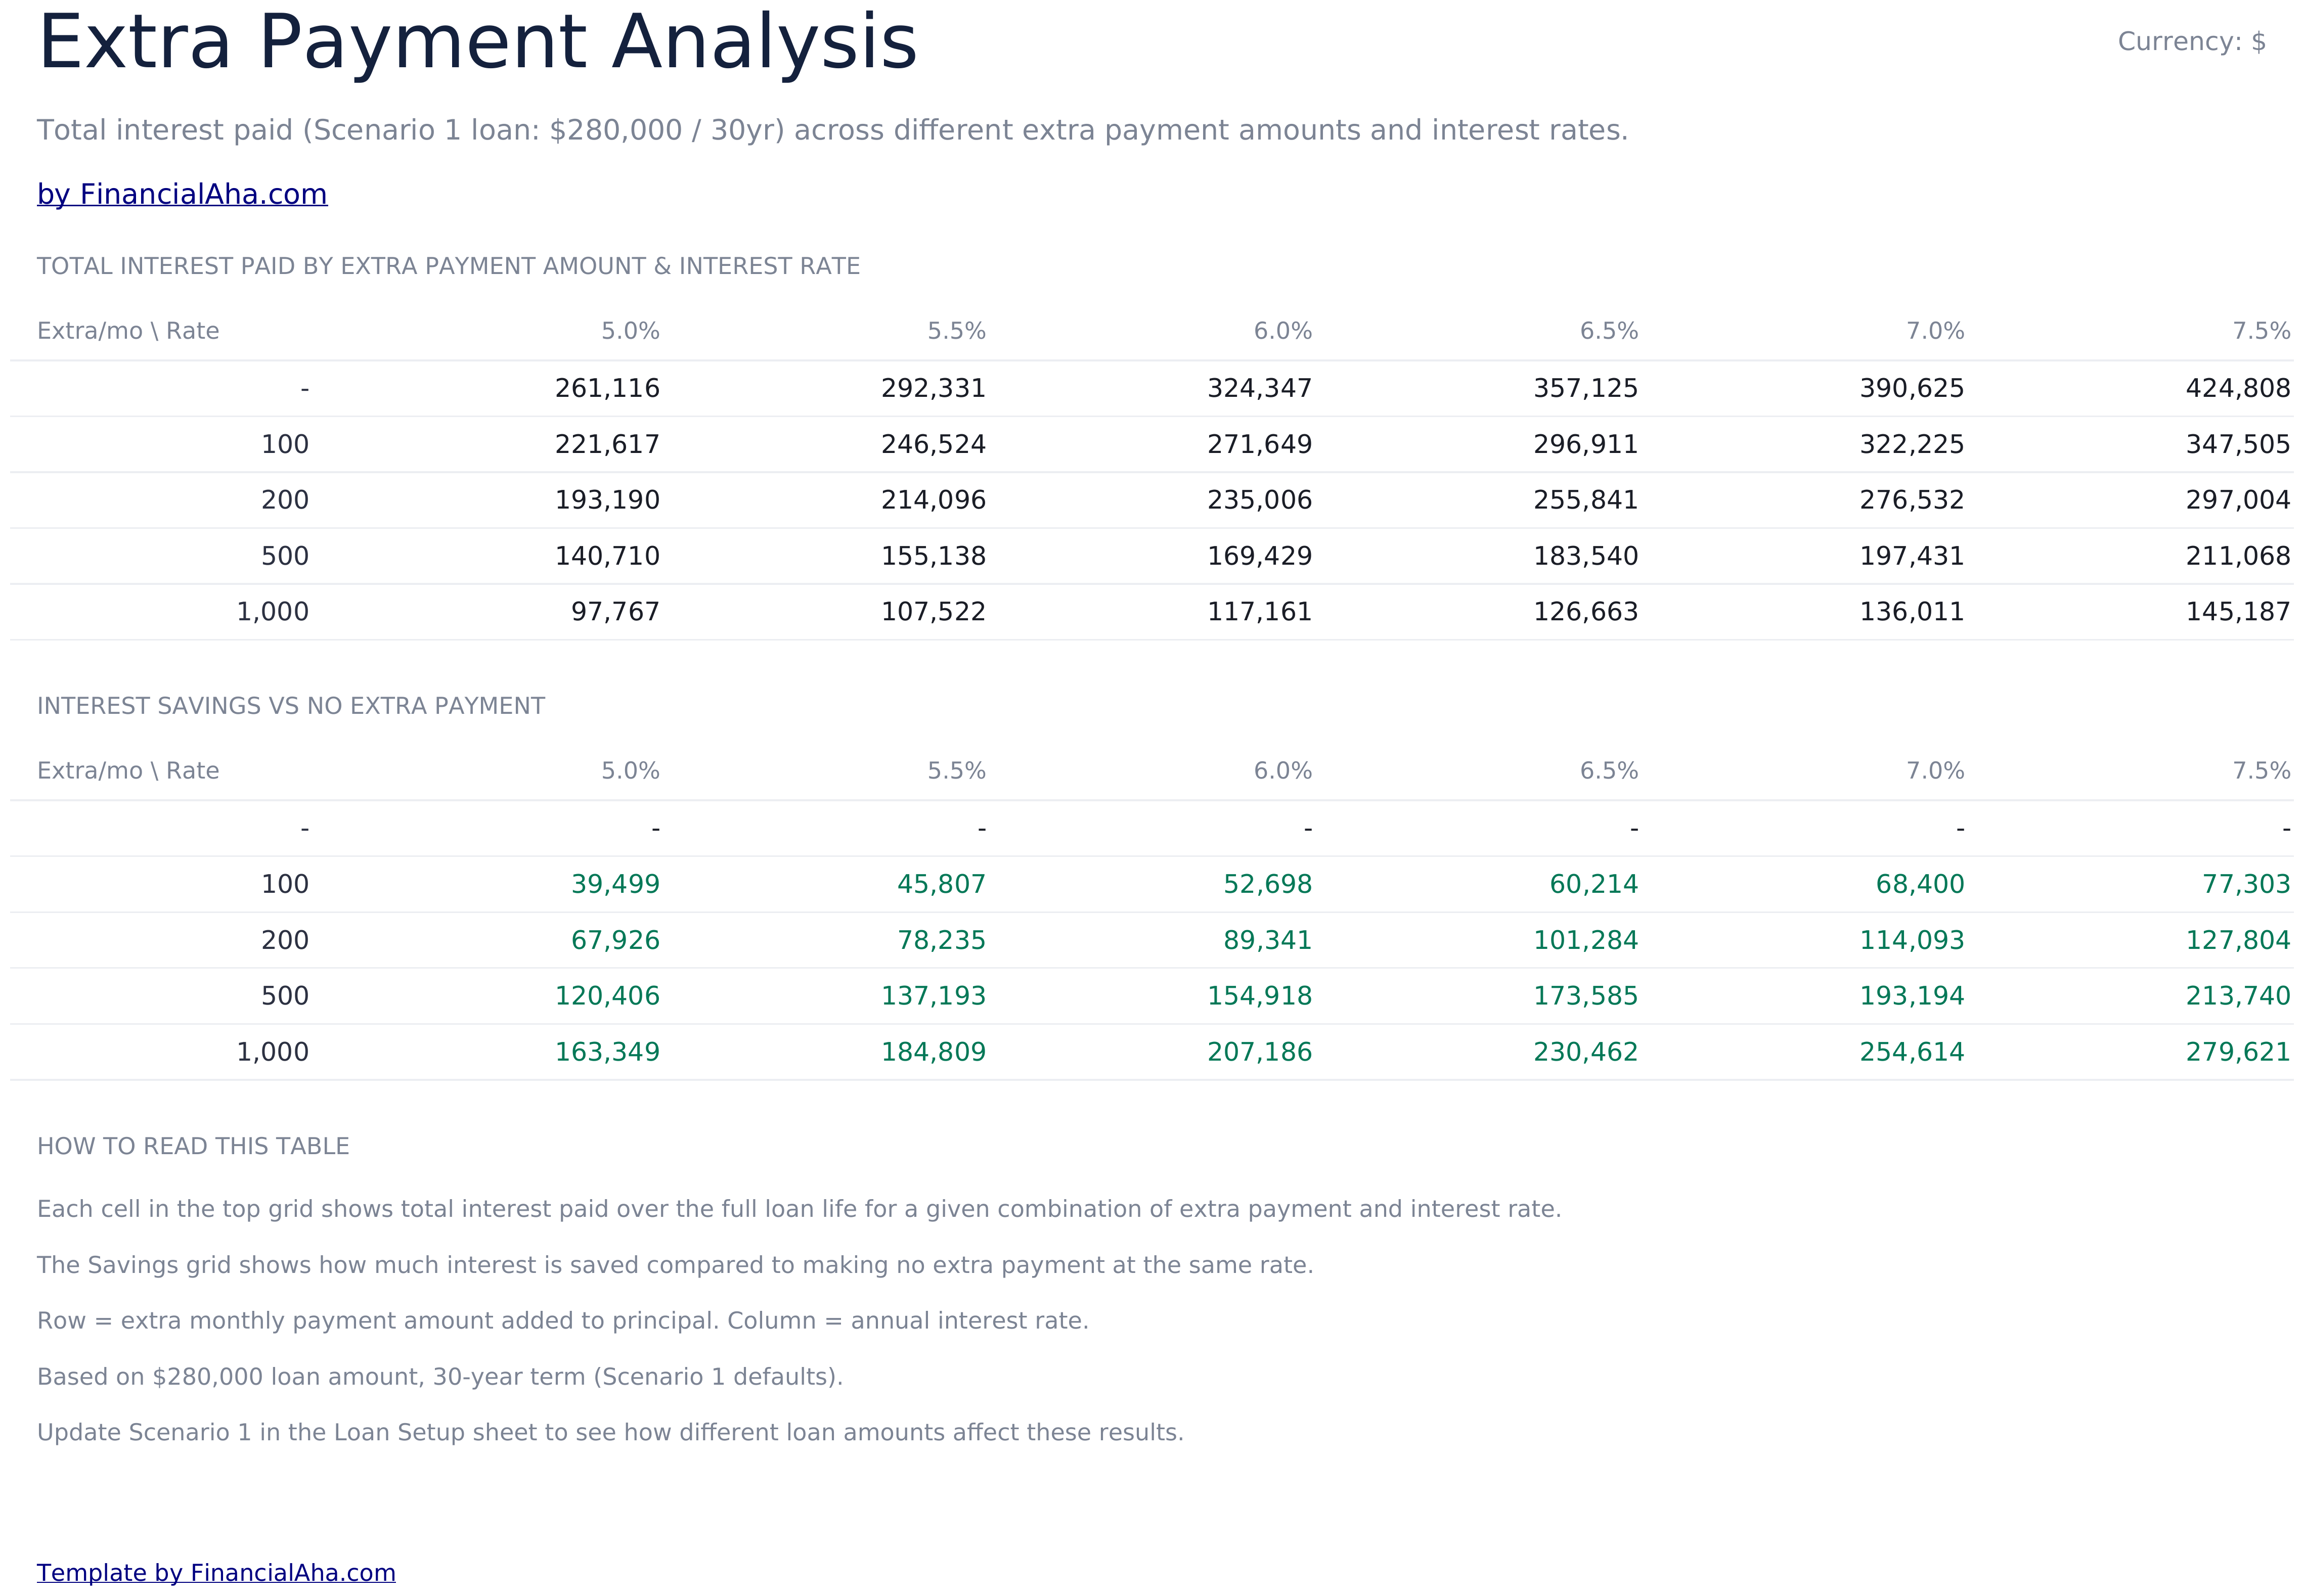Select savings value 120,406
The width and height of the screenshot is (2304, 1596).
tap(607, 996)
